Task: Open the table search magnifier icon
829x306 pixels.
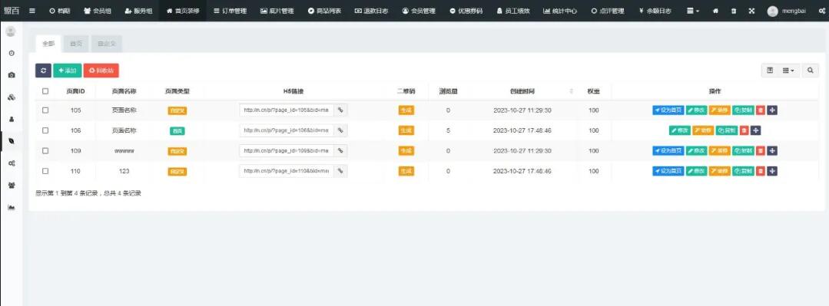Action: (810, 71)
